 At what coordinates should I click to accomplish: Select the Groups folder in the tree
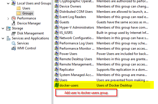pos(25,13)
